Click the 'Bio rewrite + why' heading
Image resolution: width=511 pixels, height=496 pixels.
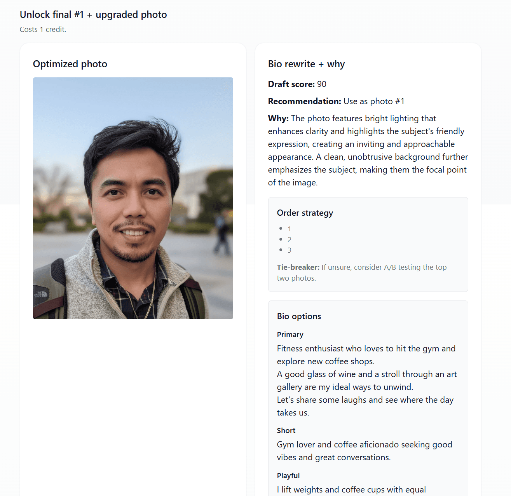coord(306,64)
